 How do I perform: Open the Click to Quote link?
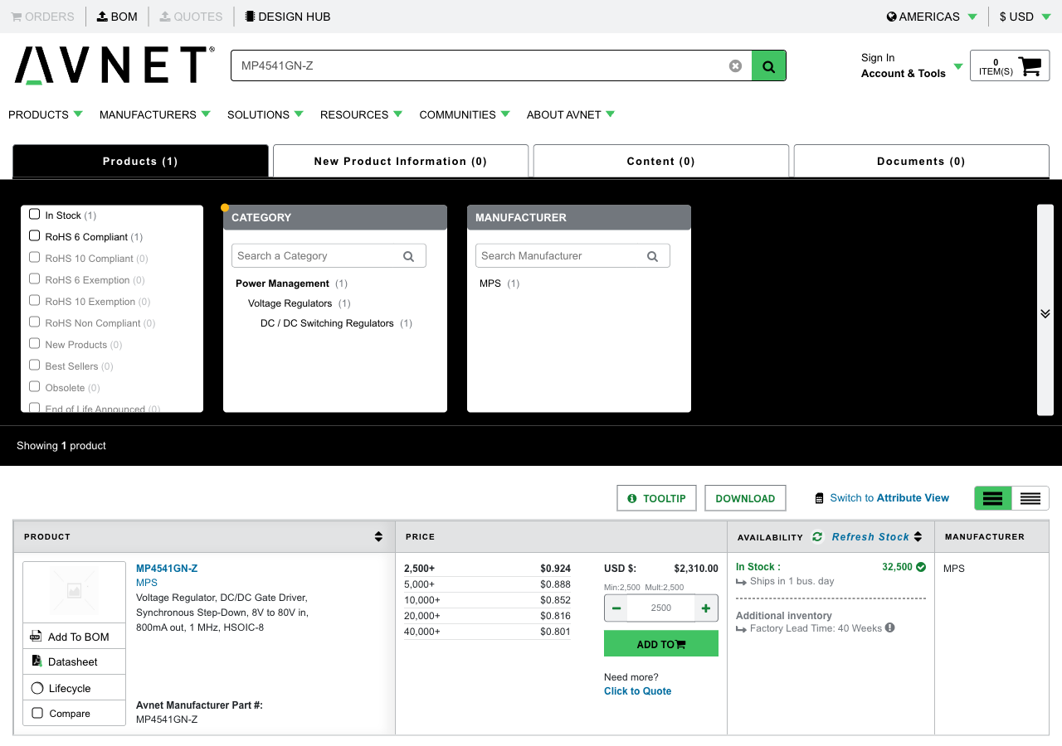(638, 691)
